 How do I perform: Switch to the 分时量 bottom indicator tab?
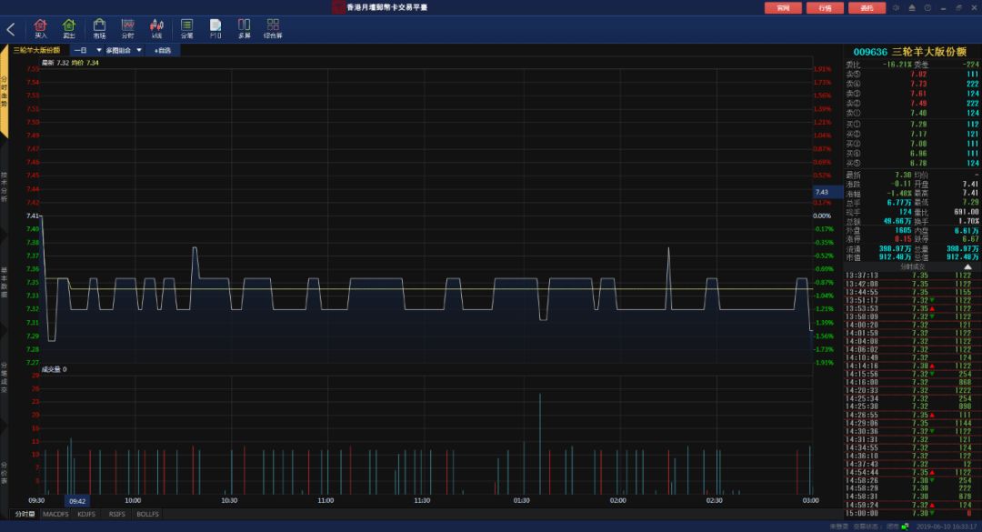pyautogui.click(x=25, y=514)
